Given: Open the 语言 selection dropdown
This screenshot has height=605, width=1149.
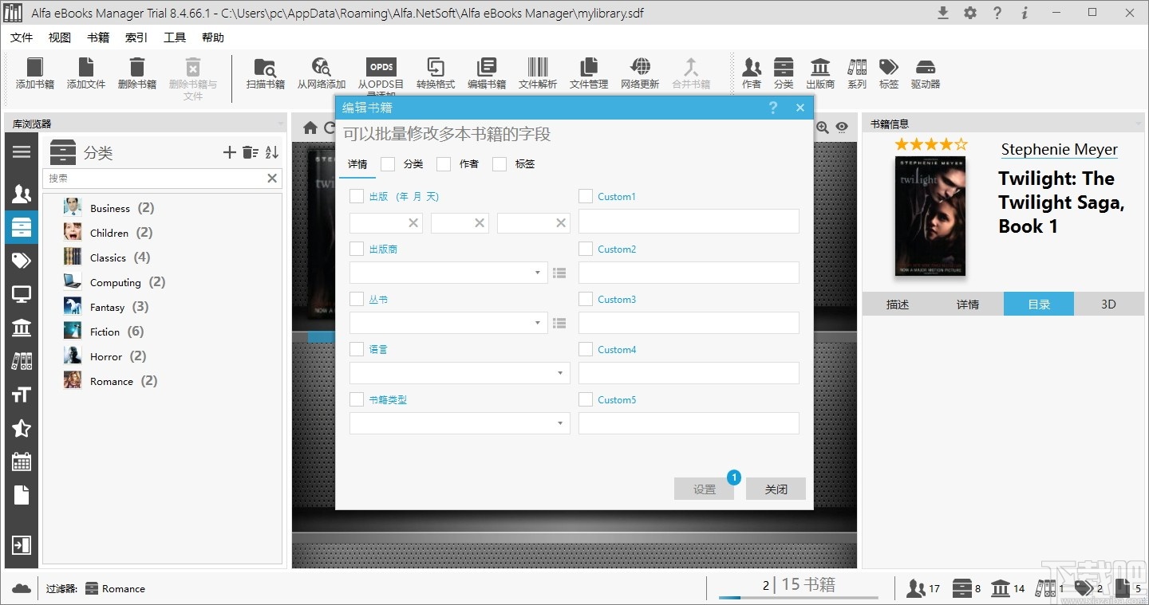Looking at the screenshot, I should coord(561,373).
